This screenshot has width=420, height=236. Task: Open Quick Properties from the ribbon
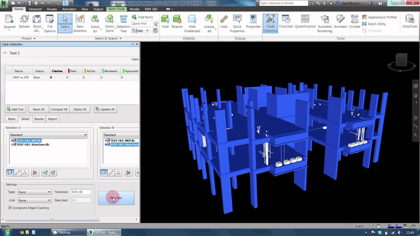pyautogui.click(x=237, y=24)
